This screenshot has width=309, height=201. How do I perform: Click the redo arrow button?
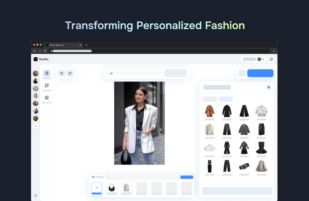pos(70,73)
